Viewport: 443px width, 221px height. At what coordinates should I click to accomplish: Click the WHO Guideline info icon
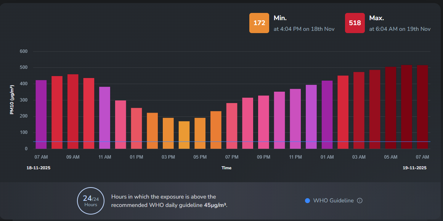click(x=360, y=201)
